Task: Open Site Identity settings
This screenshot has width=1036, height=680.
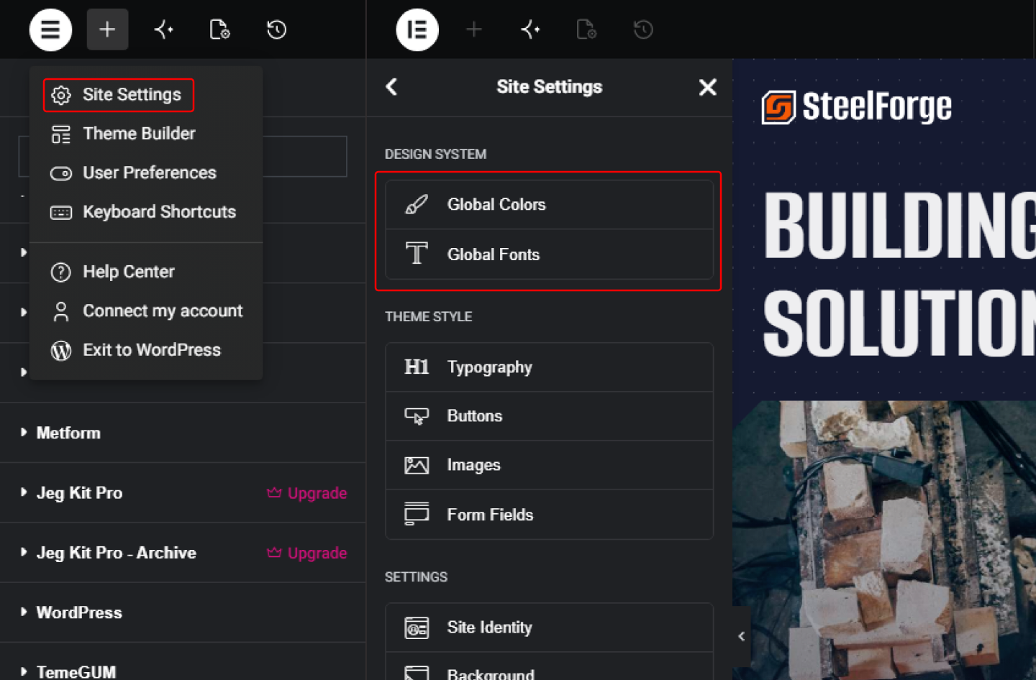Action: [x=549, y=628]
